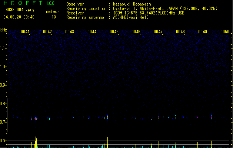Click the 0044 time marker
Image resolution: width=233 pixels, height=148 pixels.
pos(92,32)
